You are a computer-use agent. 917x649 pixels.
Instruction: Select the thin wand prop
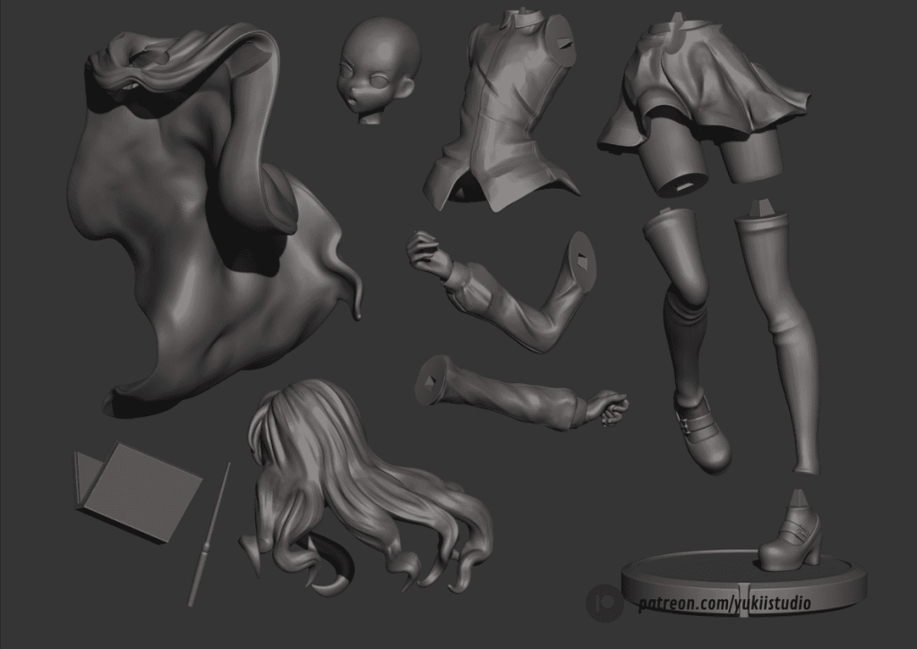209,535
